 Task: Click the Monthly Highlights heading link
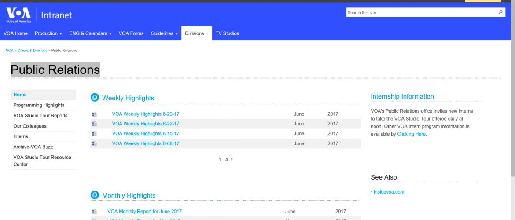click(129, 195)
